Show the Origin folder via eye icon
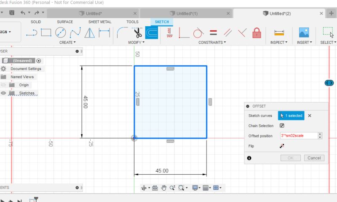Viewport: 337px width, 202px height. 3,85
